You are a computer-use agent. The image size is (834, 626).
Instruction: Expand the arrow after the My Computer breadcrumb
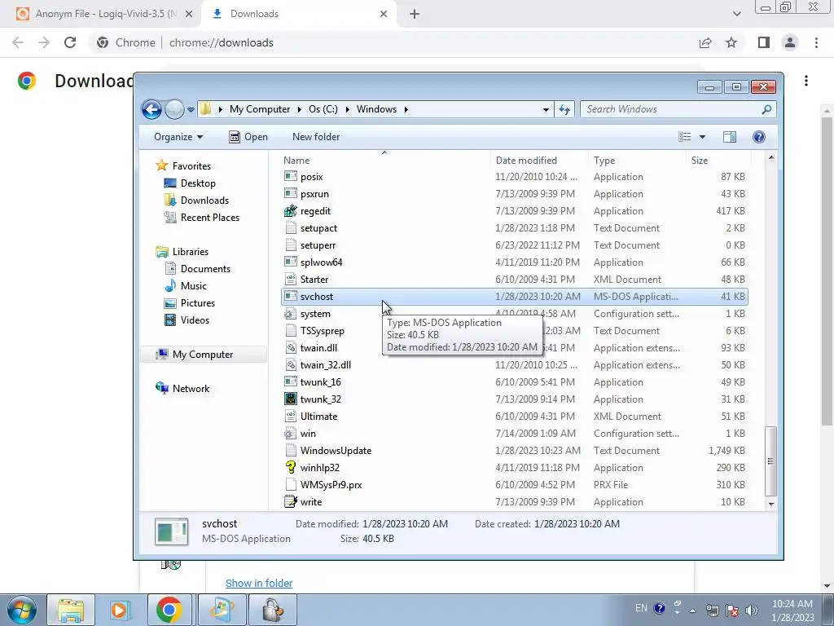coord(299,109)
